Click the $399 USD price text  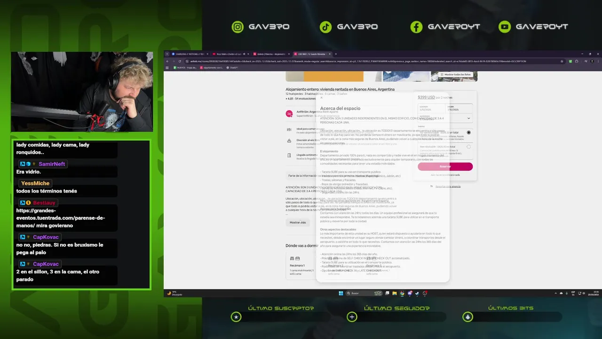pyautogui.click(x=426, y=97)
